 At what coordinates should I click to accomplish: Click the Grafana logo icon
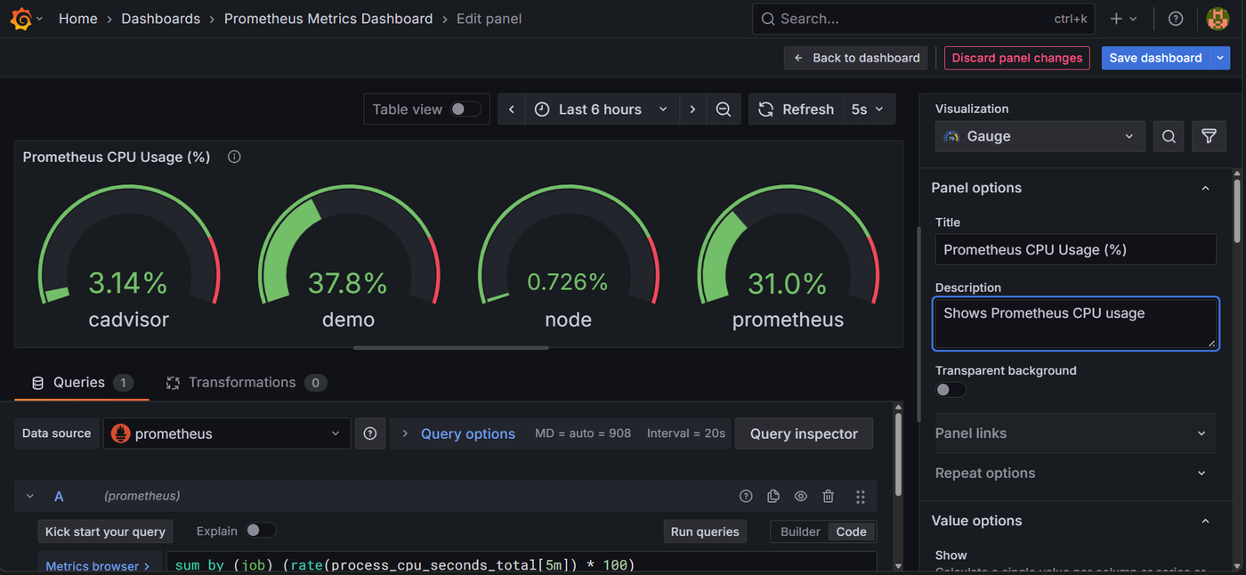[21, 19]
